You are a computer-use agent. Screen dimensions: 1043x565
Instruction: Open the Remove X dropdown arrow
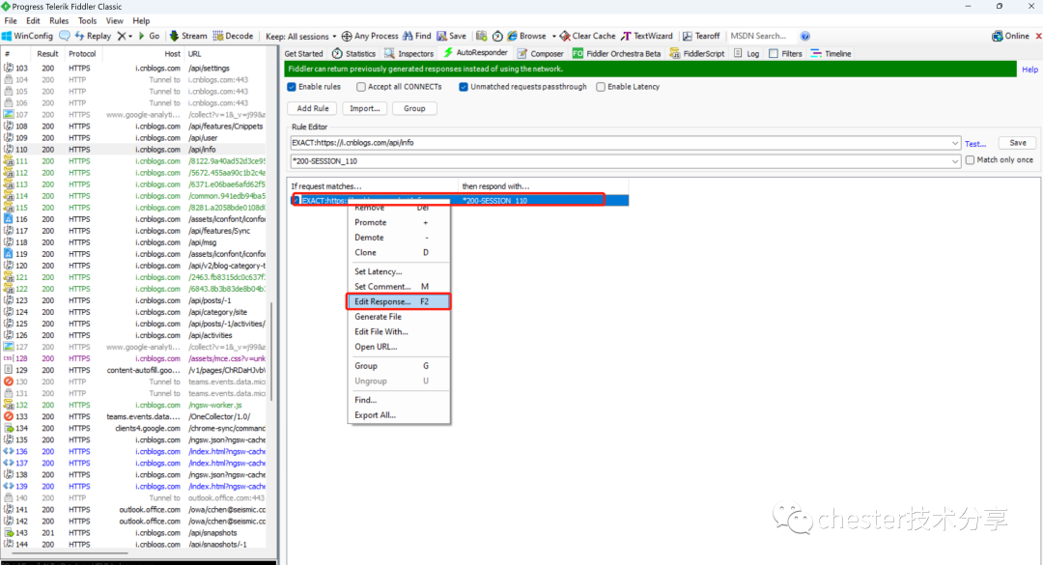click(130, 36)
